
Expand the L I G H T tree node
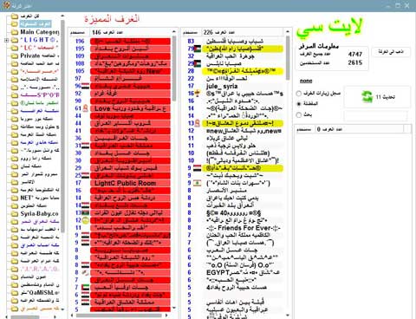pos(6,40)
